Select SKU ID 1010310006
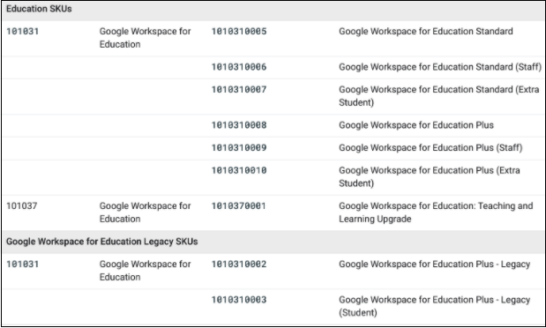546x328 pixels. coord(239,67)
